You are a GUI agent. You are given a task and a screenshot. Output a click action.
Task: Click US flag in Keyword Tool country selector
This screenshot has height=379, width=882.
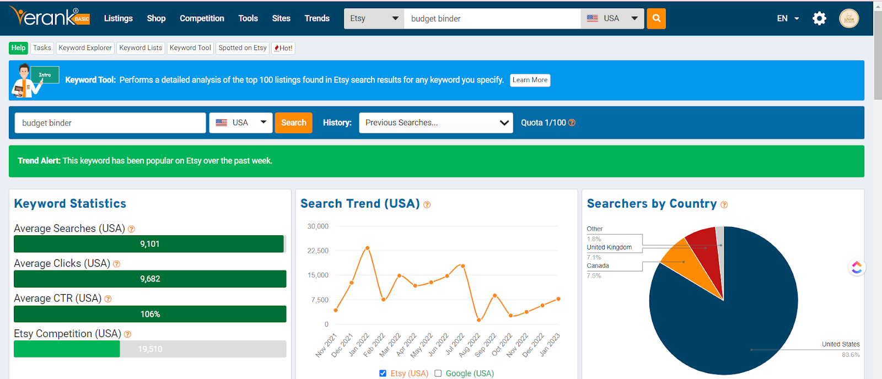tap(221, 123)
